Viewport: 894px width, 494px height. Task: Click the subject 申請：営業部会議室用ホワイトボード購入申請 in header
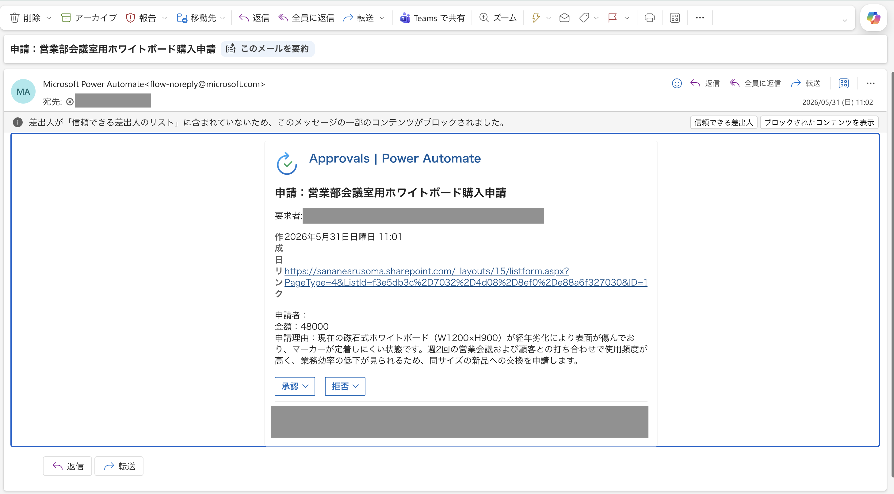(113, 49)
